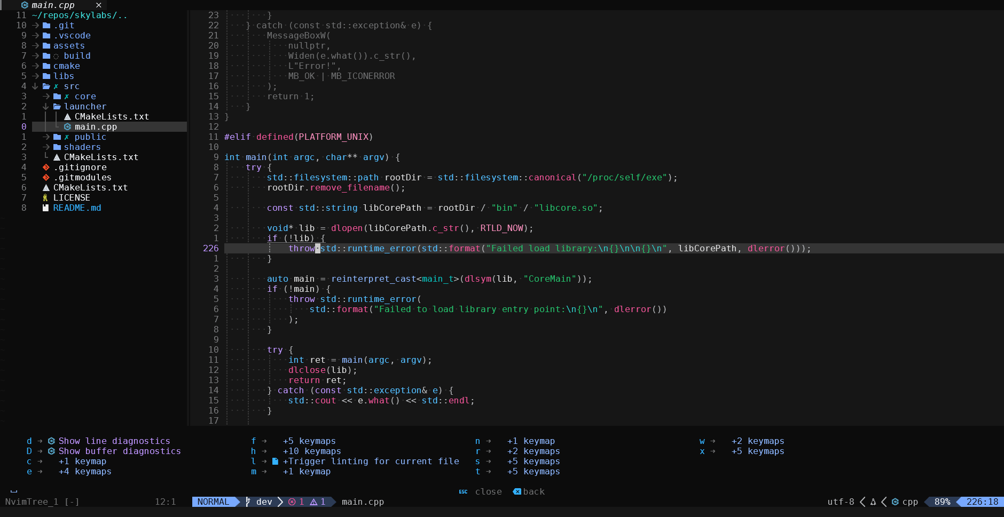Select Trigger linting for current file
The width and height of the screenshot is (1004, 517).
(x=371, y=462)
